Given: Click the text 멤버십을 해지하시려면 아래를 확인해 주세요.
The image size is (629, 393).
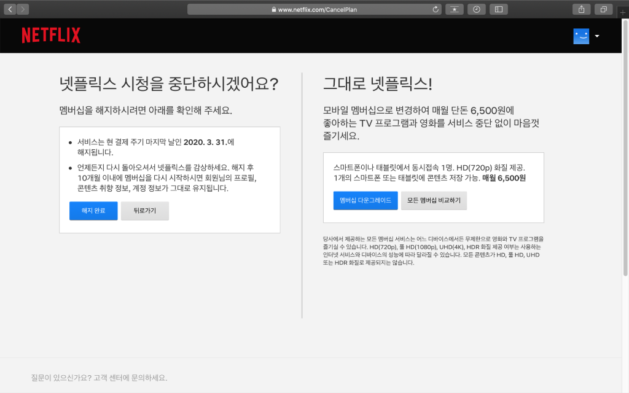Looking at the screenshot, I should [146, 111].
